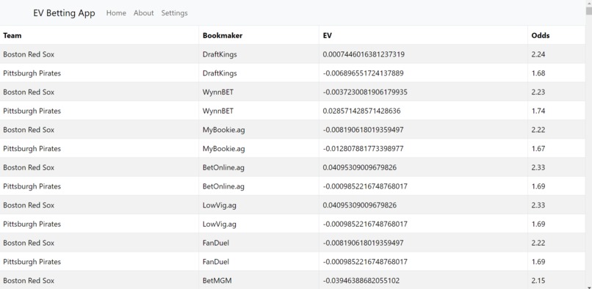
Task: Go to the Home page
Action: click(x=116, y=12)
